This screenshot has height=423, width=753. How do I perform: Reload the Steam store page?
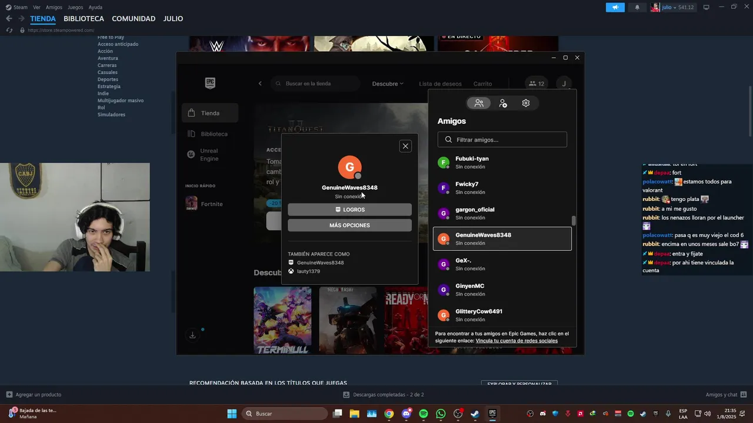(9, 30)
